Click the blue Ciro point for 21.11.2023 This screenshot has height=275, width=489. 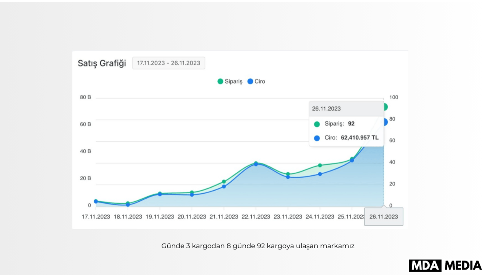[224, 186]
